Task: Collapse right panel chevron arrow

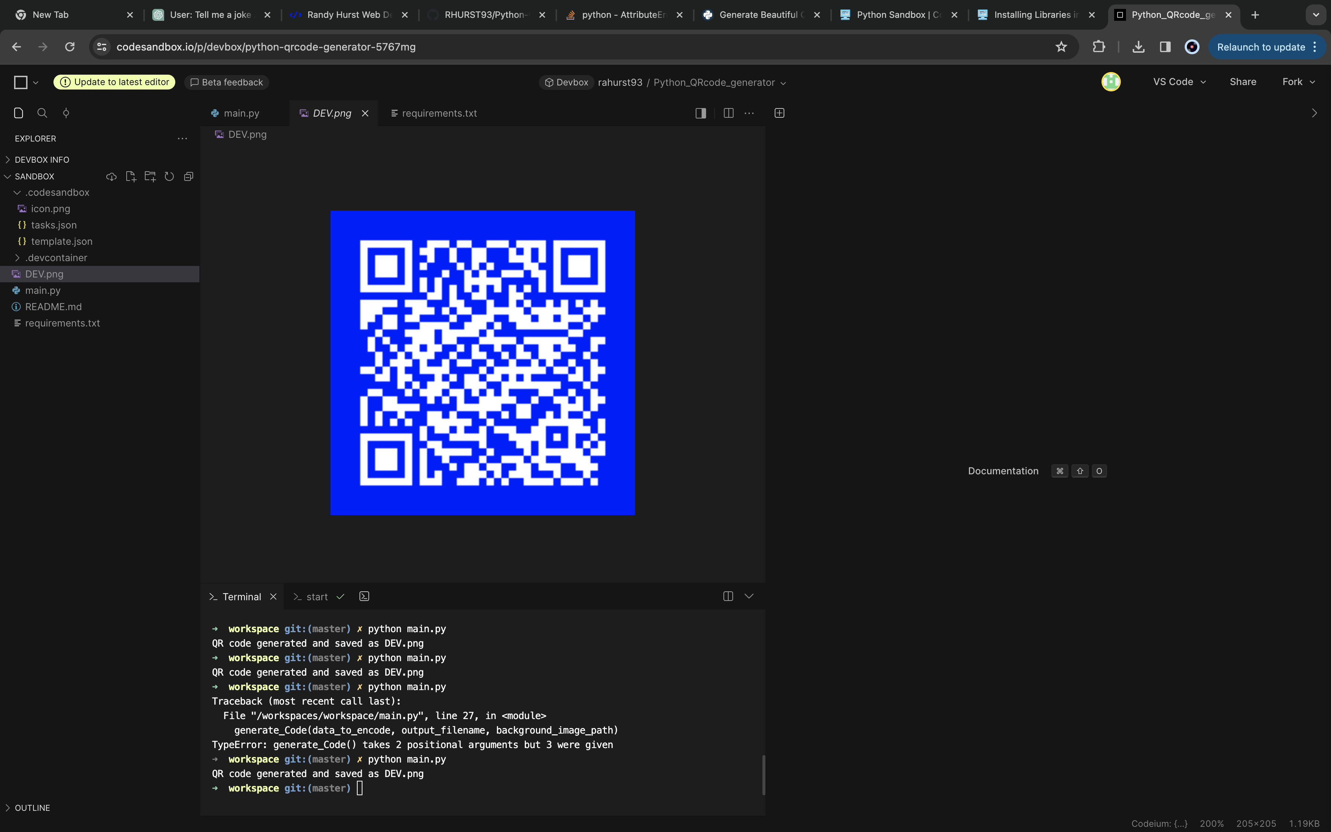Action: [x=1315, y=113]
